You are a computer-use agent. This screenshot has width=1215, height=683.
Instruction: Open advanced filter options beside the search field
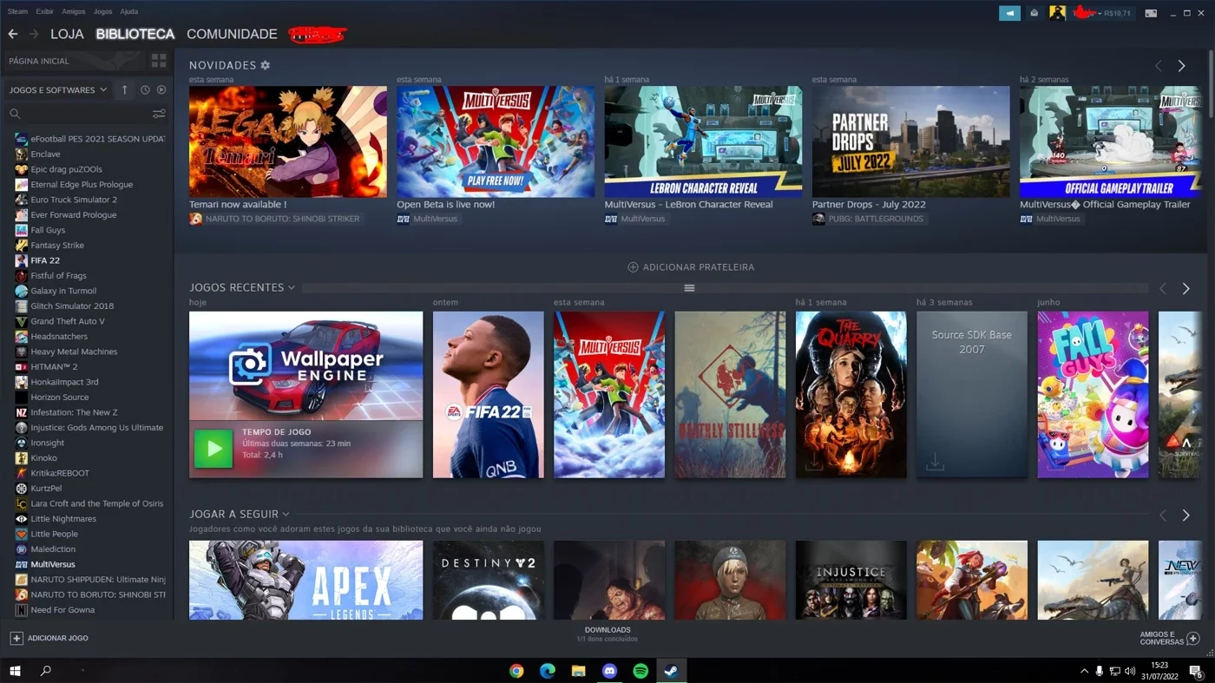(159, 114)
